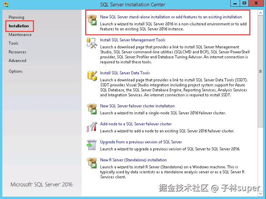Image resolution: width=266 pixels, height=199 pixels.
Task: Click the 'Microsoft SQL Server 2016' branding text
Action: (41, 184)
